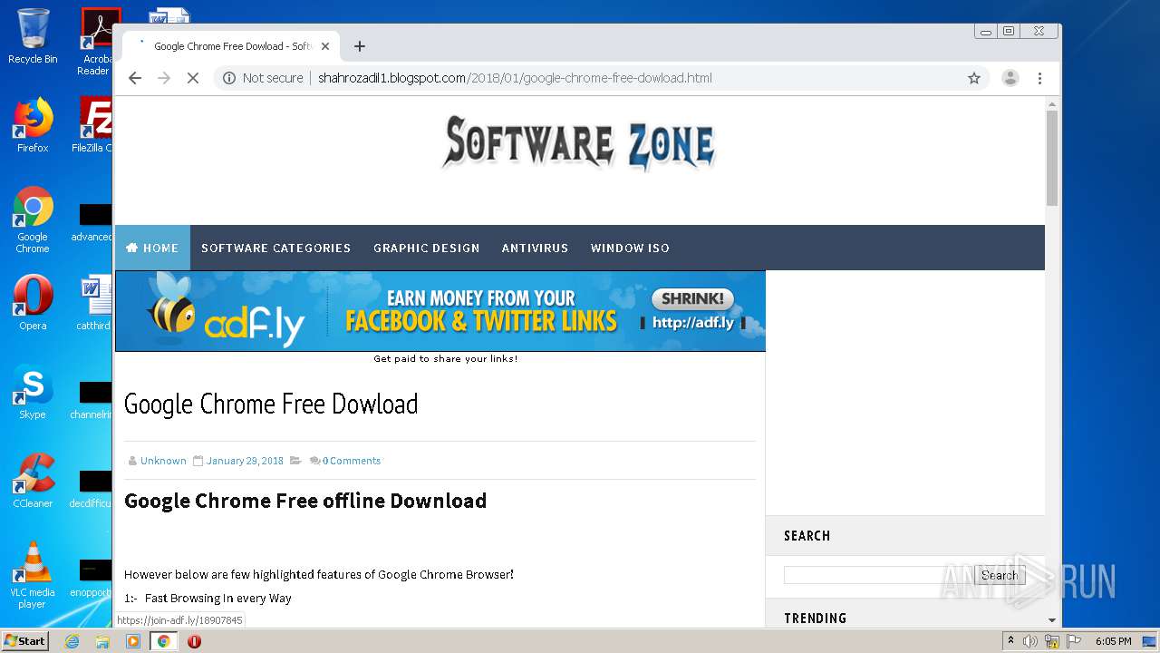Viewport: 1160px width, 653px height.
Task: Switch to Chrome taskbar button
Action: [164, 641]
